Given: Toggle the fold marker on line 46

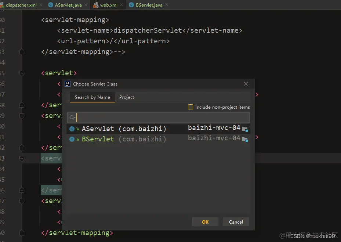Looking at the screenshot, I should 22,191.
